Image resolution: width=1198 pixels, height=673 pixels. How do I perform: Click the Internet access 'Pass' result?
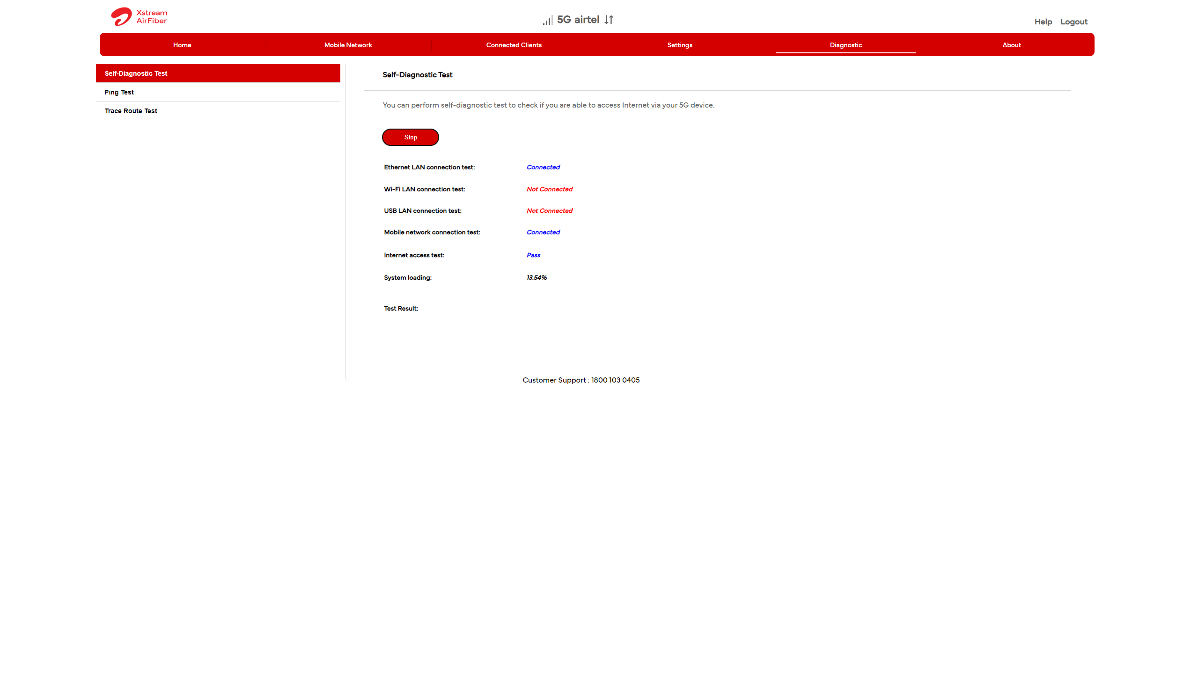tap(533, 255)
